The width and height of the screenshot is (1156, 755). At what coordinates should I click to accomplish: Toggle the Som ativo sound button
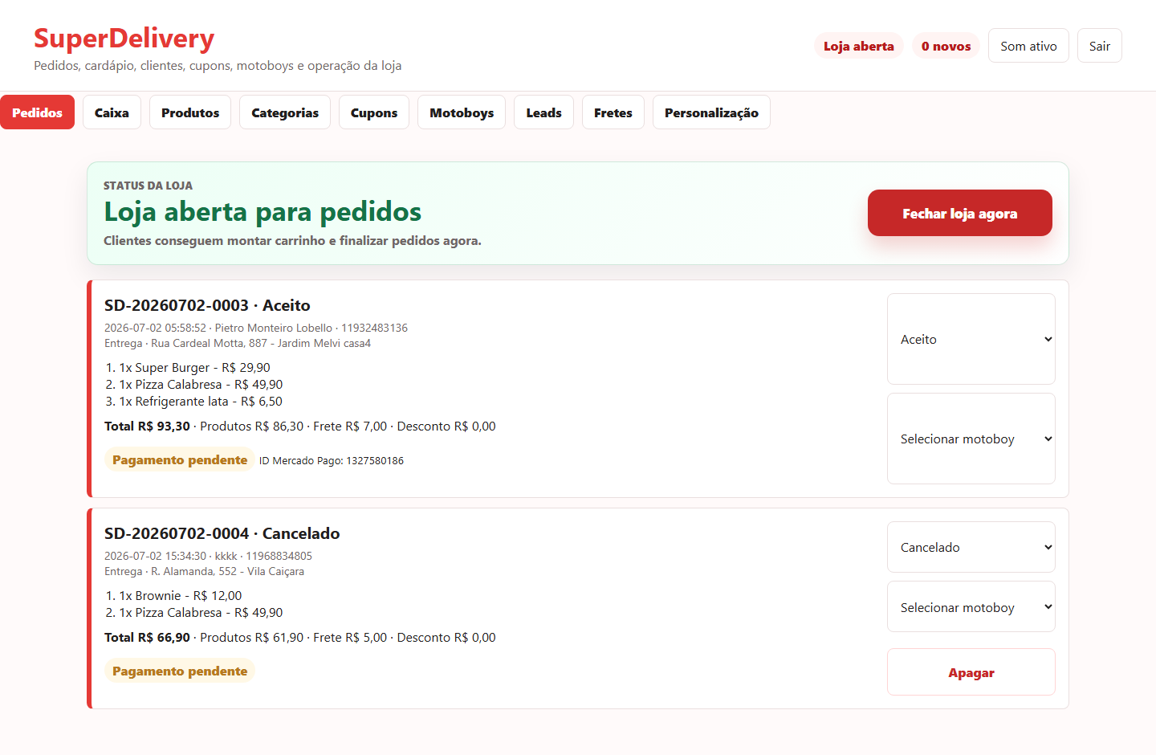click(1028, 46)
